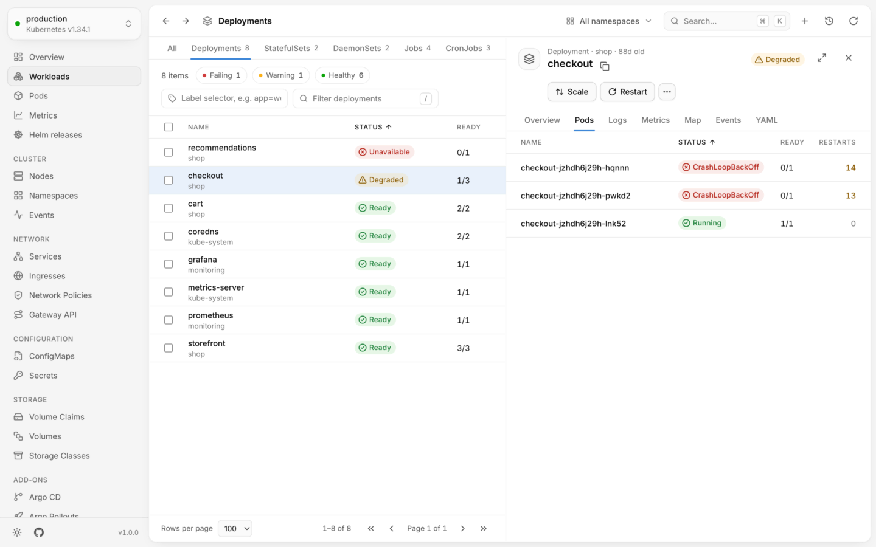The width and height of the screenshot is (876, 547).
Task: Check the metrics-server deployment row
Action: coord(169,292)
